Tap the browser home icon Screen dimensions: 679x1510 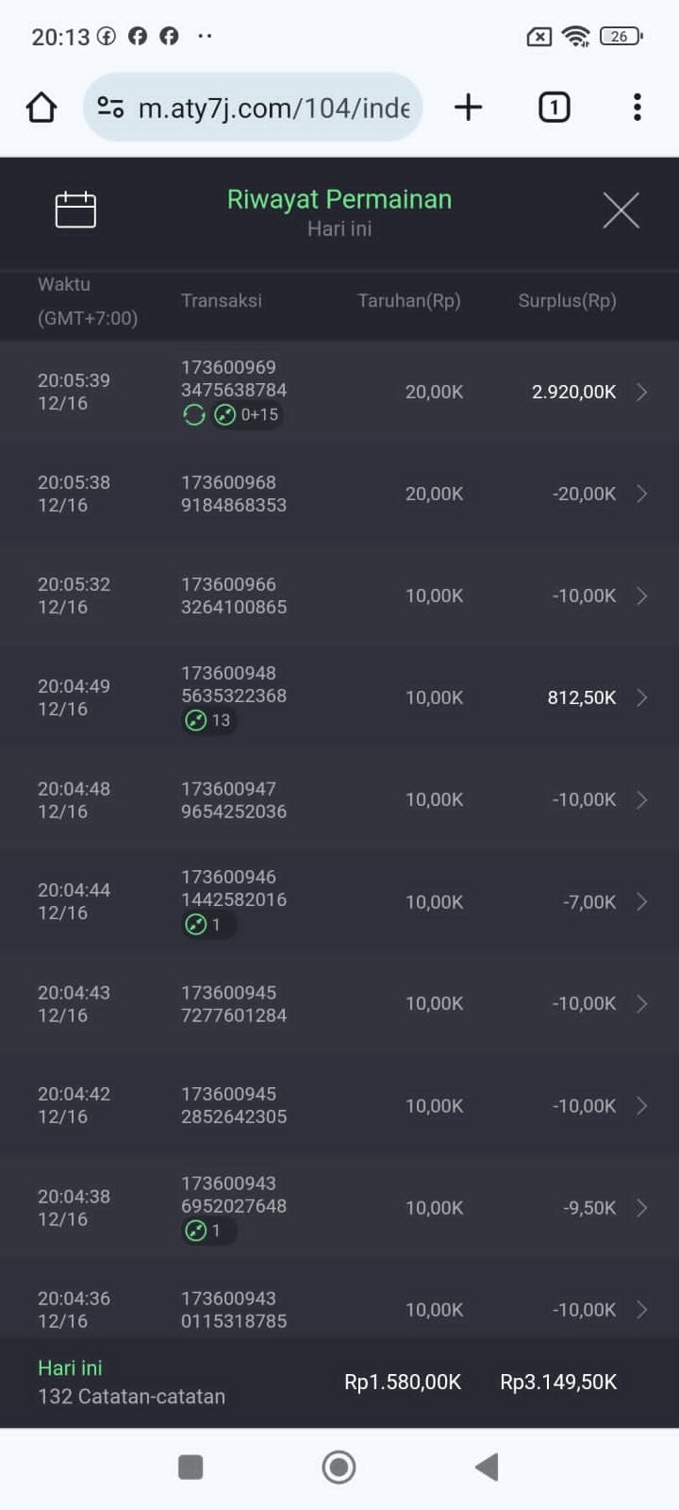tap(41, 108)
